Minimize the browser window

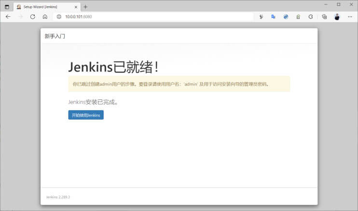pyautogui.click(x=326, y=4)
